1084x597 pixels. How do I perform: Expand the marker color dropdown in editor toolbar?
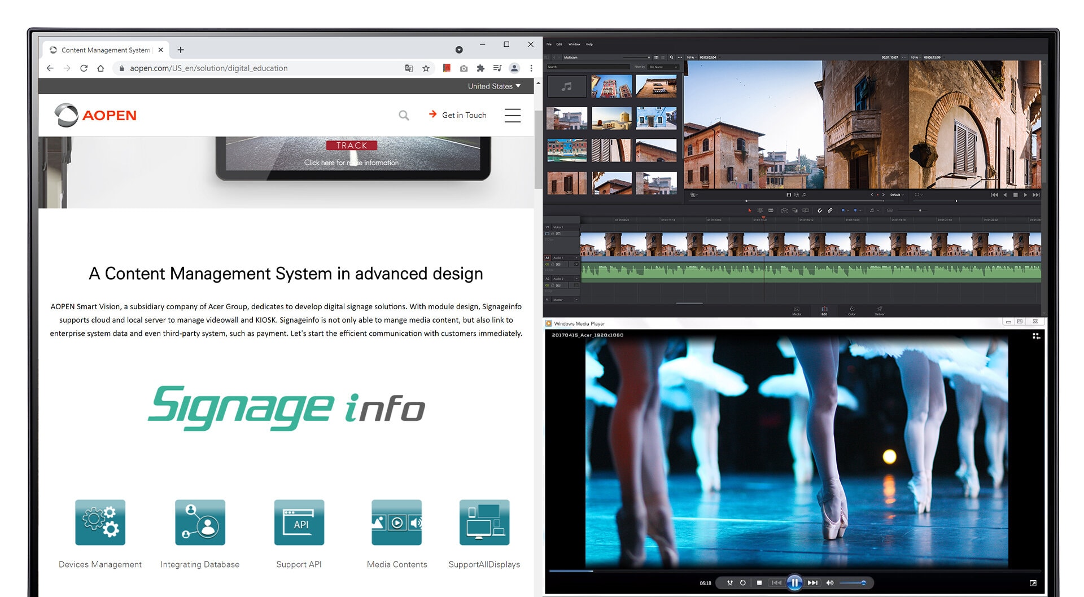860,210
